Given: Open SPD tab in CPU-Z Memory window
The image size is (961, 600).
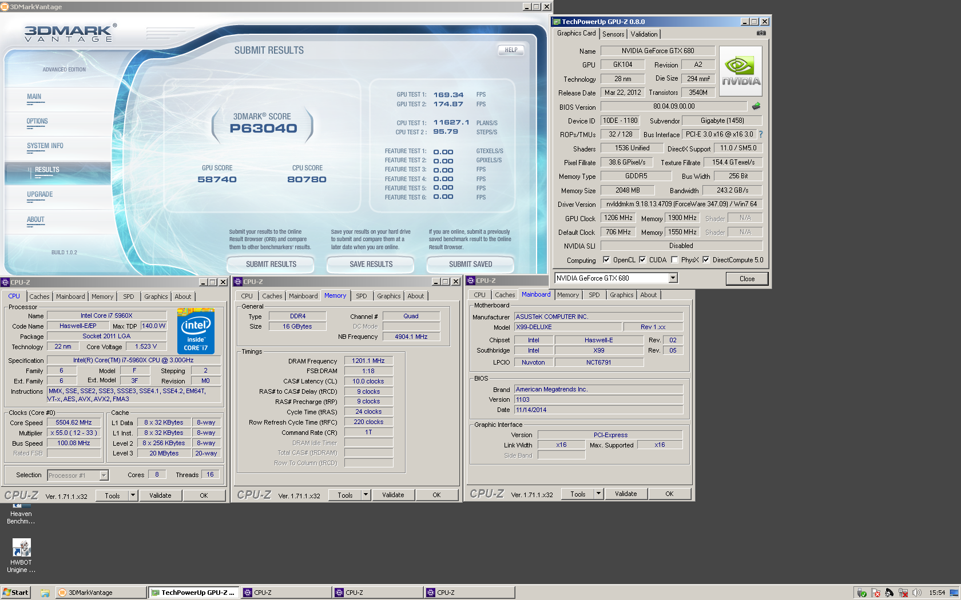Looking at the screenshot, I should (x=362, y=296).
